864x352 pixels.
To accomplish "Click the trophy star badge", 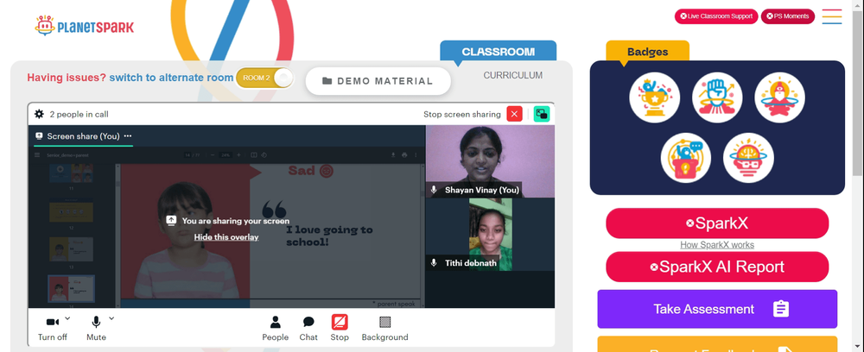I will pos(655,97).
